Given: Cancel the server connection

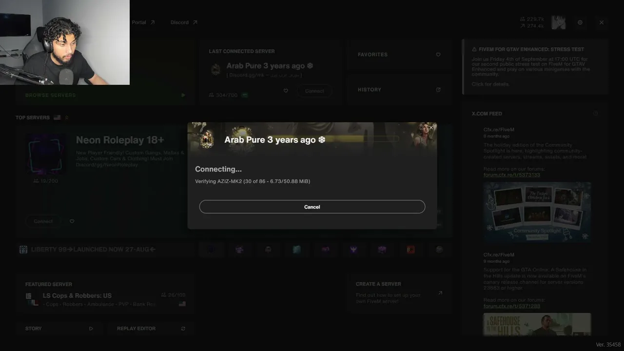Looking at the screenshot, I should pos(312,207).
